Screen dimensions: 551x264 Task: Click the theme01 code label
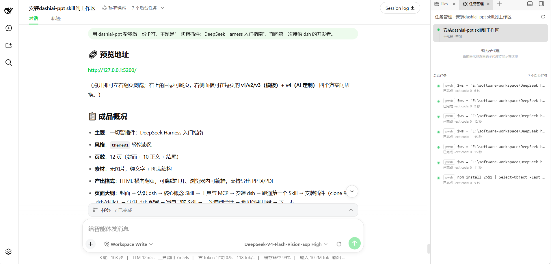pos(120,145)
